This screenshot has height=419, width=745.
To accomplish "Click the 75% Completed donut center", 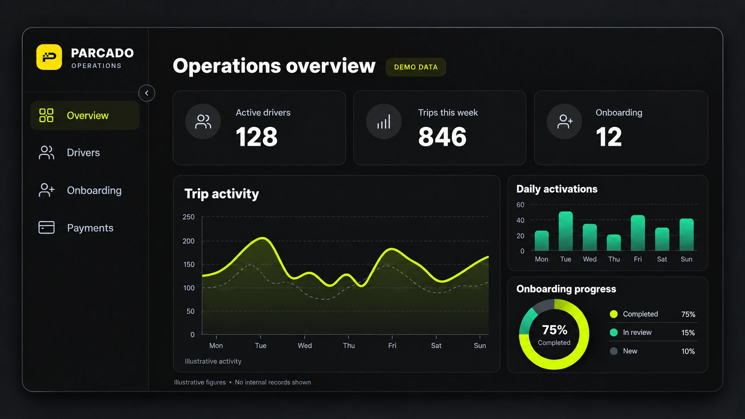I will pos(554,334).
